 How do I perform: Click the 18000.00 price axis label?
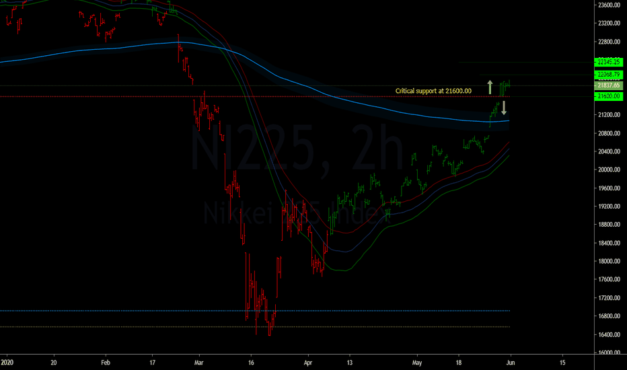coord(609,261)
